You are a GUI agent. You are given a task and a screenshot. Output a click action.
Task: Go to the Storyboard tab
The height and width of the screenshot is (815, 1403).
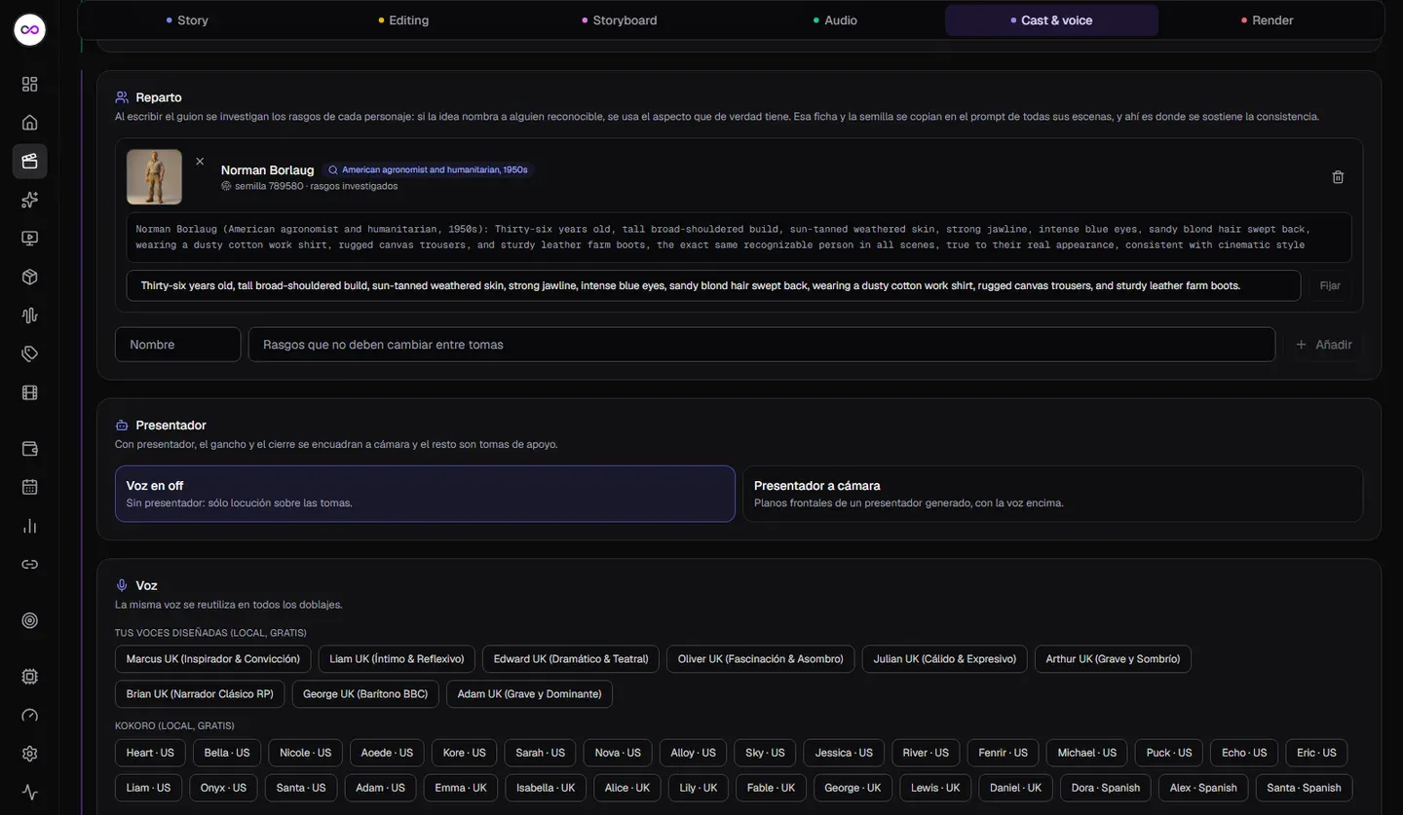click(x=620, y=20)
